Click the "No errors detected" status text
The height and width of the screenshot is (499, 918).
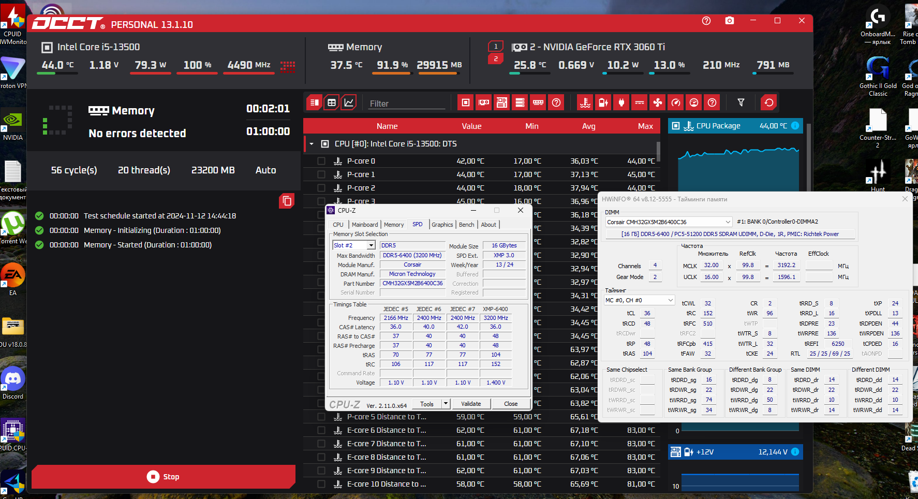coord(137,134)
